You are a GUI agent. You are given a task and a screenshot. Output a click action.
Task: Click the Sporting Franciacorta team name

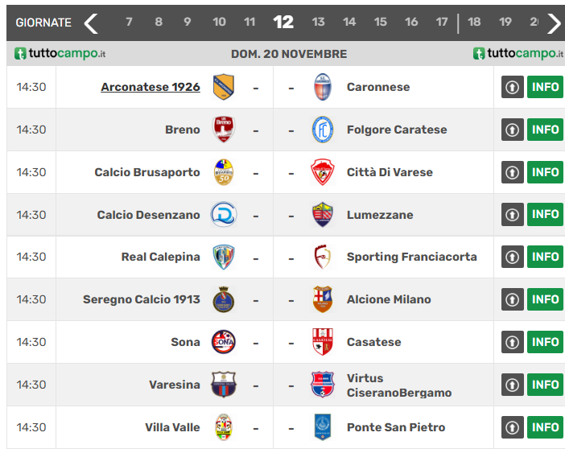tap(411, 257)
